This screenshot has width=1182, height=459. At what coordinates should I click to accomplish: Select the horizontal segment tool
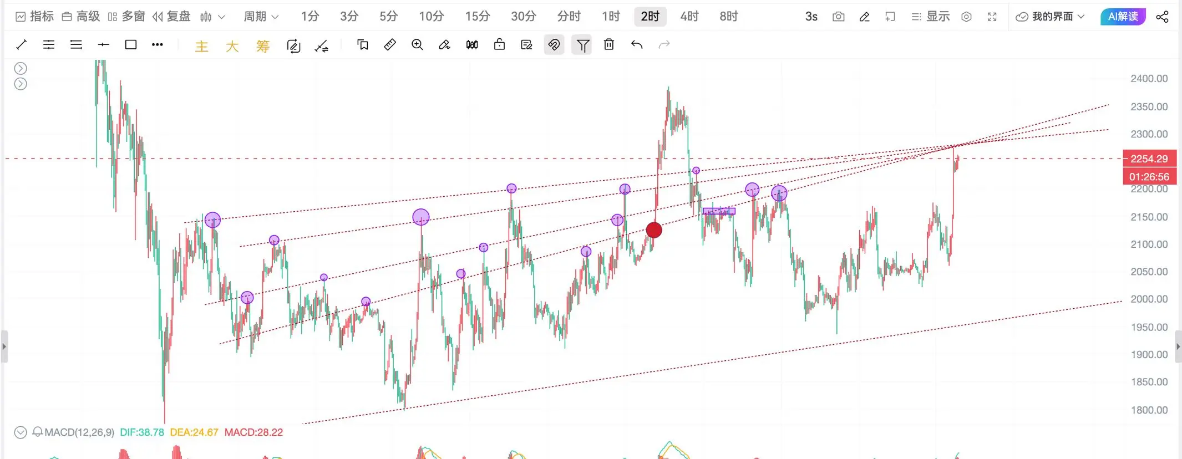[103, 45]
